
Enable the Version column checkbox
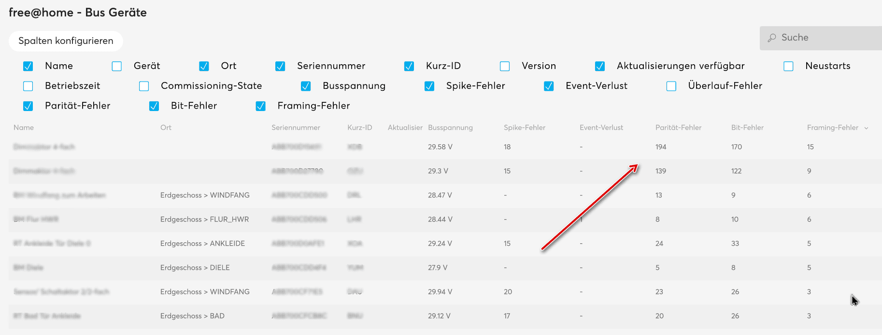click(x=505, y=66)
